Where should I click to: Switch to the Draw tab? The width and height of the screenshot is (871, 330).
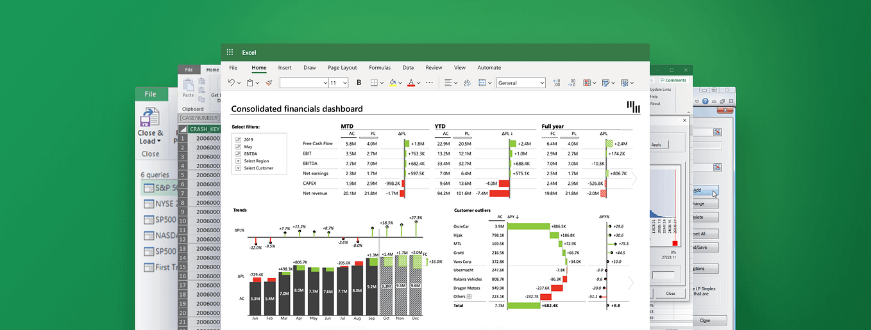pos(310,67)
